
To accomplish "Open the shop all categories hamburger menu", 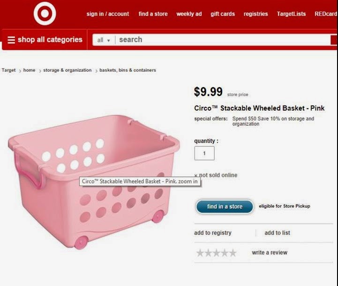I will pyautogui.click(x=45, y=40).
